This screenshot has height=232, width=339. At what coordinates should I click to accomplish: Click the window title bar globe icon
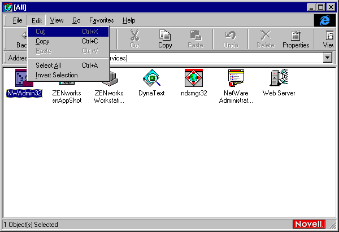[8, 7]
